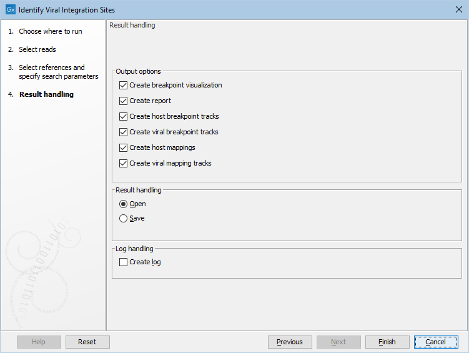Viewport: 469px width, 353px height.
Task: Click the Help button
Action: [x=39, y=342]
